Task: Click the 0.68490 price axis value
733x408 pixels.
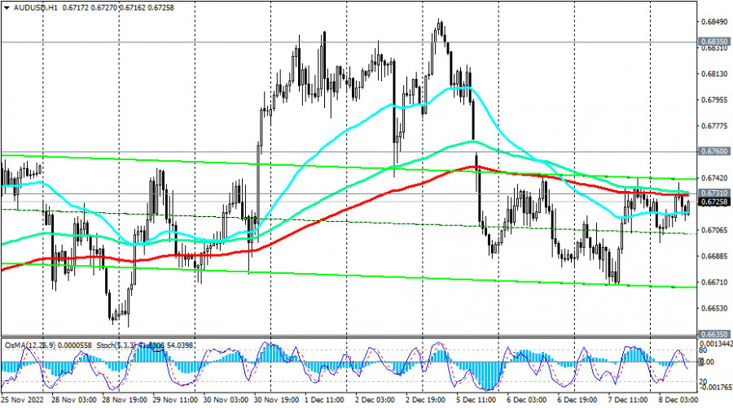Action: (x=713, y=21)
